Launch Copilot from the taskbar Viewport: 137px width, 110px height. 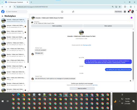13,95
